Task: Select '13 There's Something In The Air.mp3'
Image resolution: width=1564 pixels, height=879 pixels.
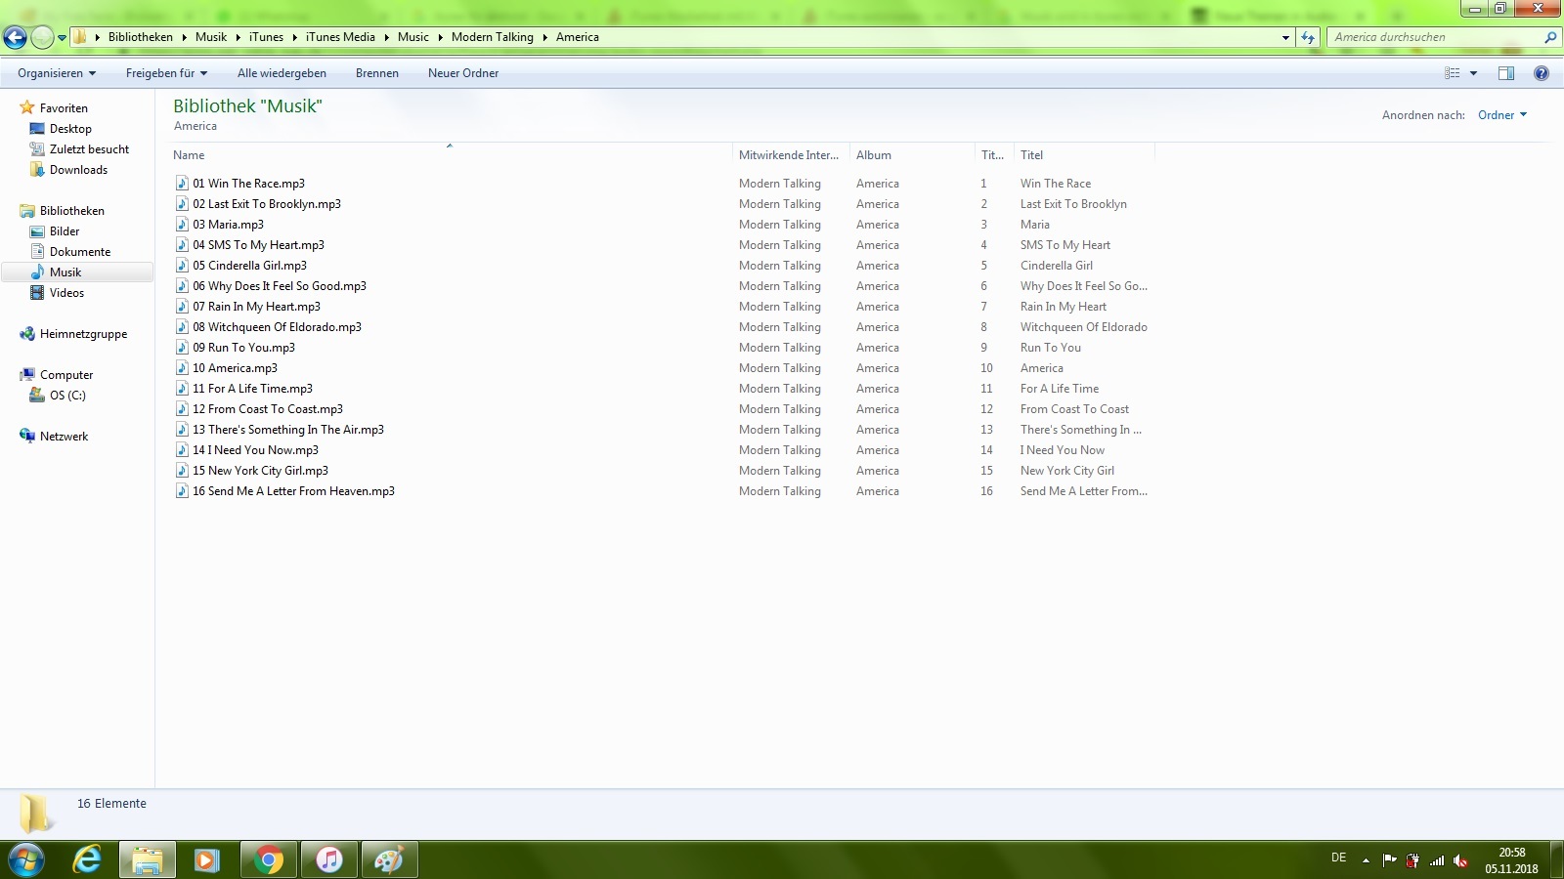Action: (x=288, y=430)
